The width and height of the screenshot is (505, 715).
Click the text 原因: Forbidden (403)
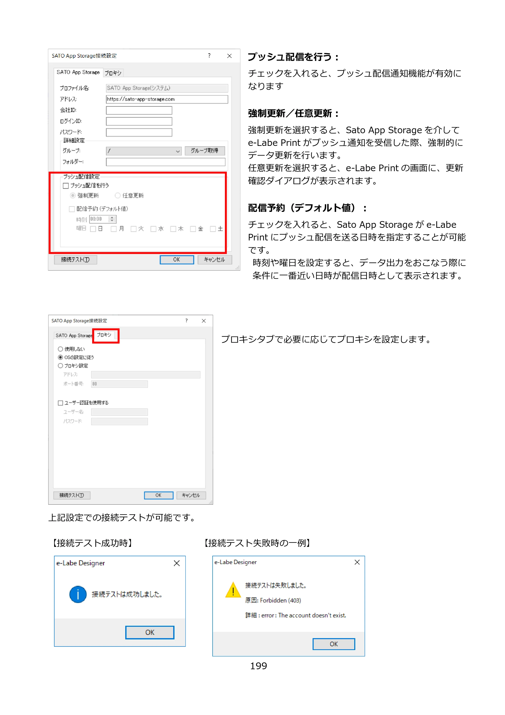point(273,600)
